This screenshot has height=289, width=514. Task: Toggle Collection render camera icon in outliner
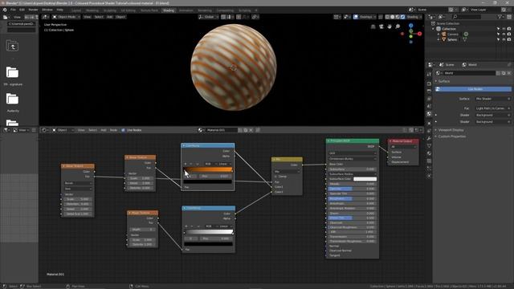(509, 29)
